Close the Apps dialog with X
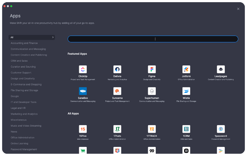Image resolution: width=247 pixels, height=156 pixels. (x=238, y=9)
